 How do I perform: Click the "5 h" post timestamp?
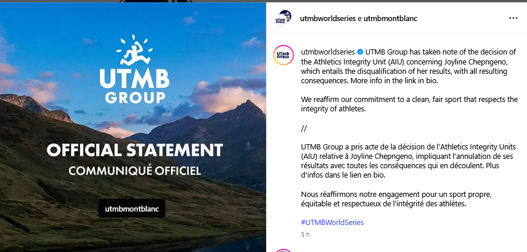[305, 234]
